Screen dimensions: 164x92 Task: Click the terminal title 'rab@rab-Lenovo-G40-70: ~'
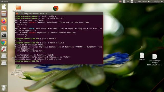(x=35, y=14)
